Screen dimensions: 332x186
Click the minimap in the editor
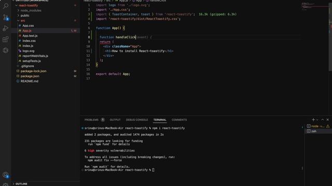314,6
